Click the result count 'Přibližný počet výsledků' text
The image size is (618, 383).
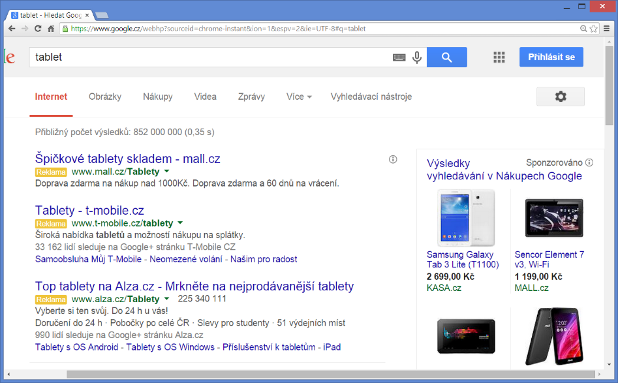click(x=125, y=132)
